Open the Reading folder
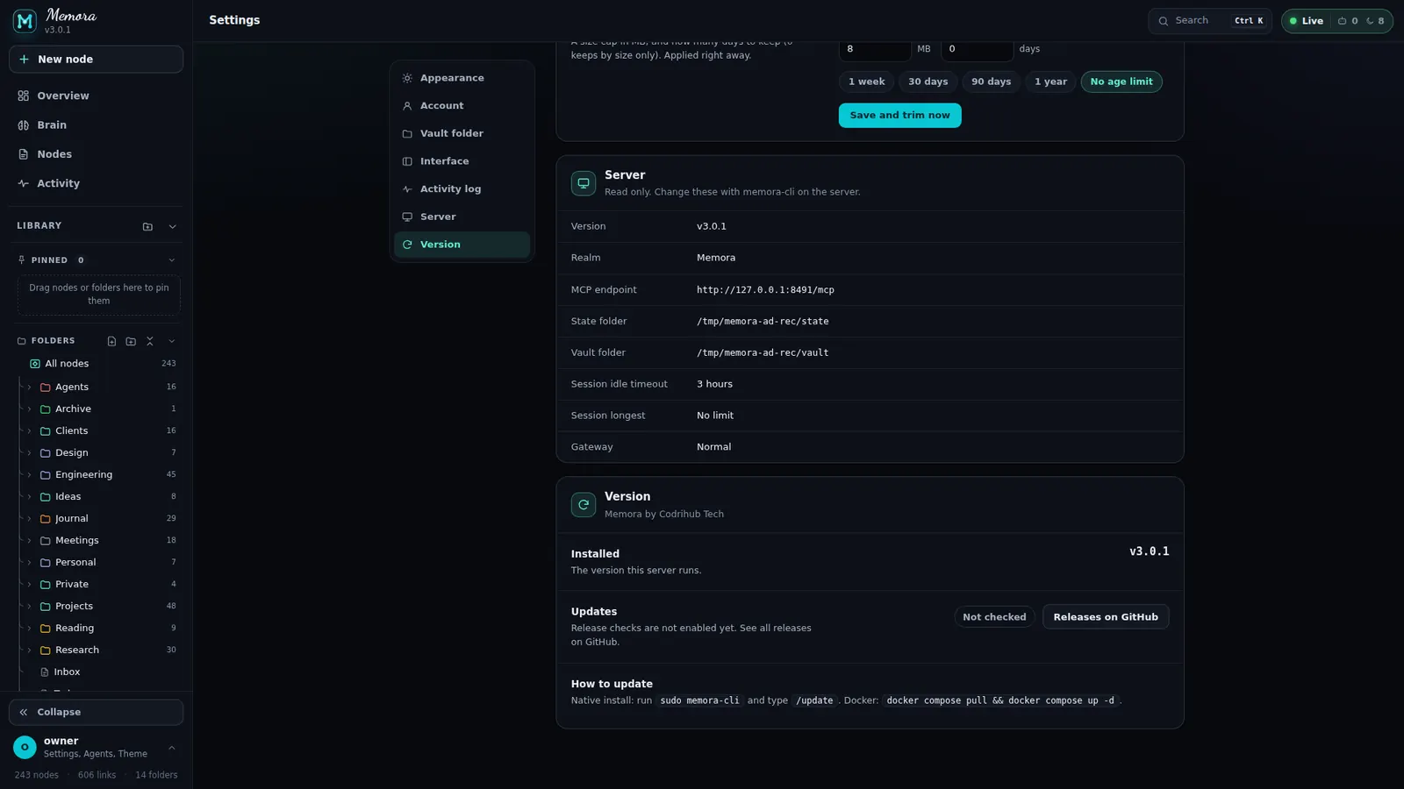The image size is (1404, 789). tap(101, 628)
